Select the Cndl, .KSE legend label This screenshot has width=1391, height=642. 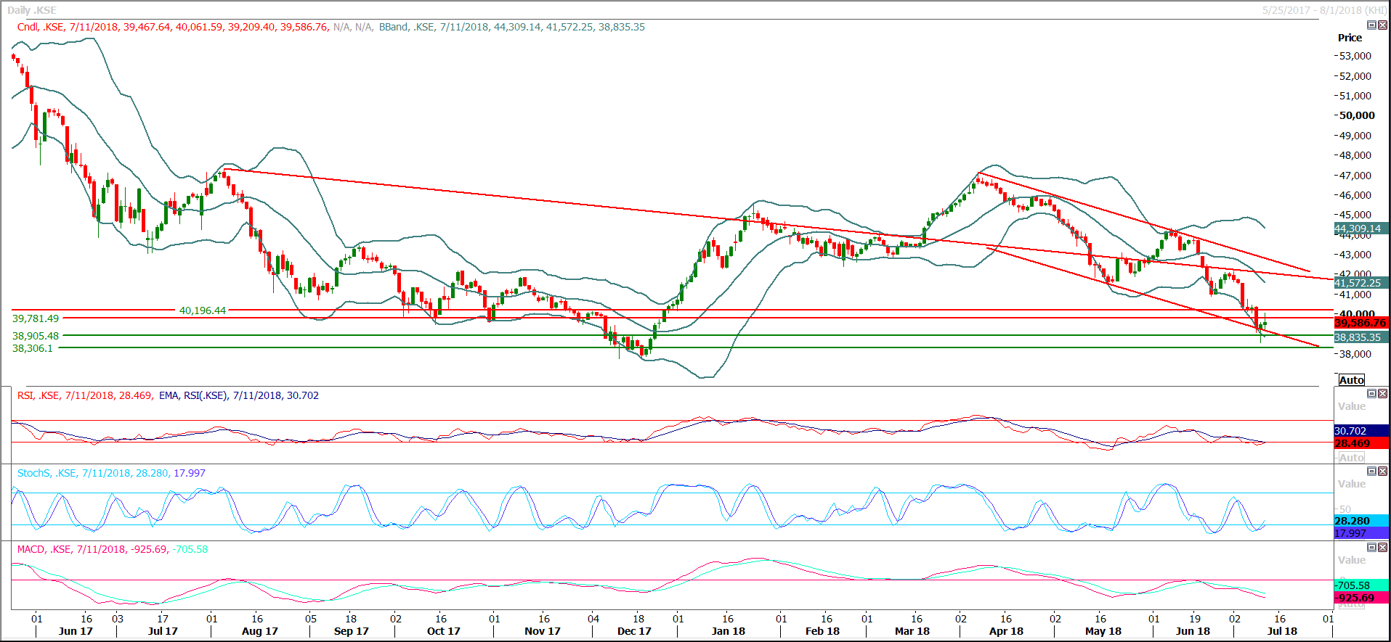(41, 27)
